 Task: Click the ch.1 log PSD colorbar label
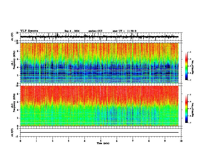pos(193,67)
